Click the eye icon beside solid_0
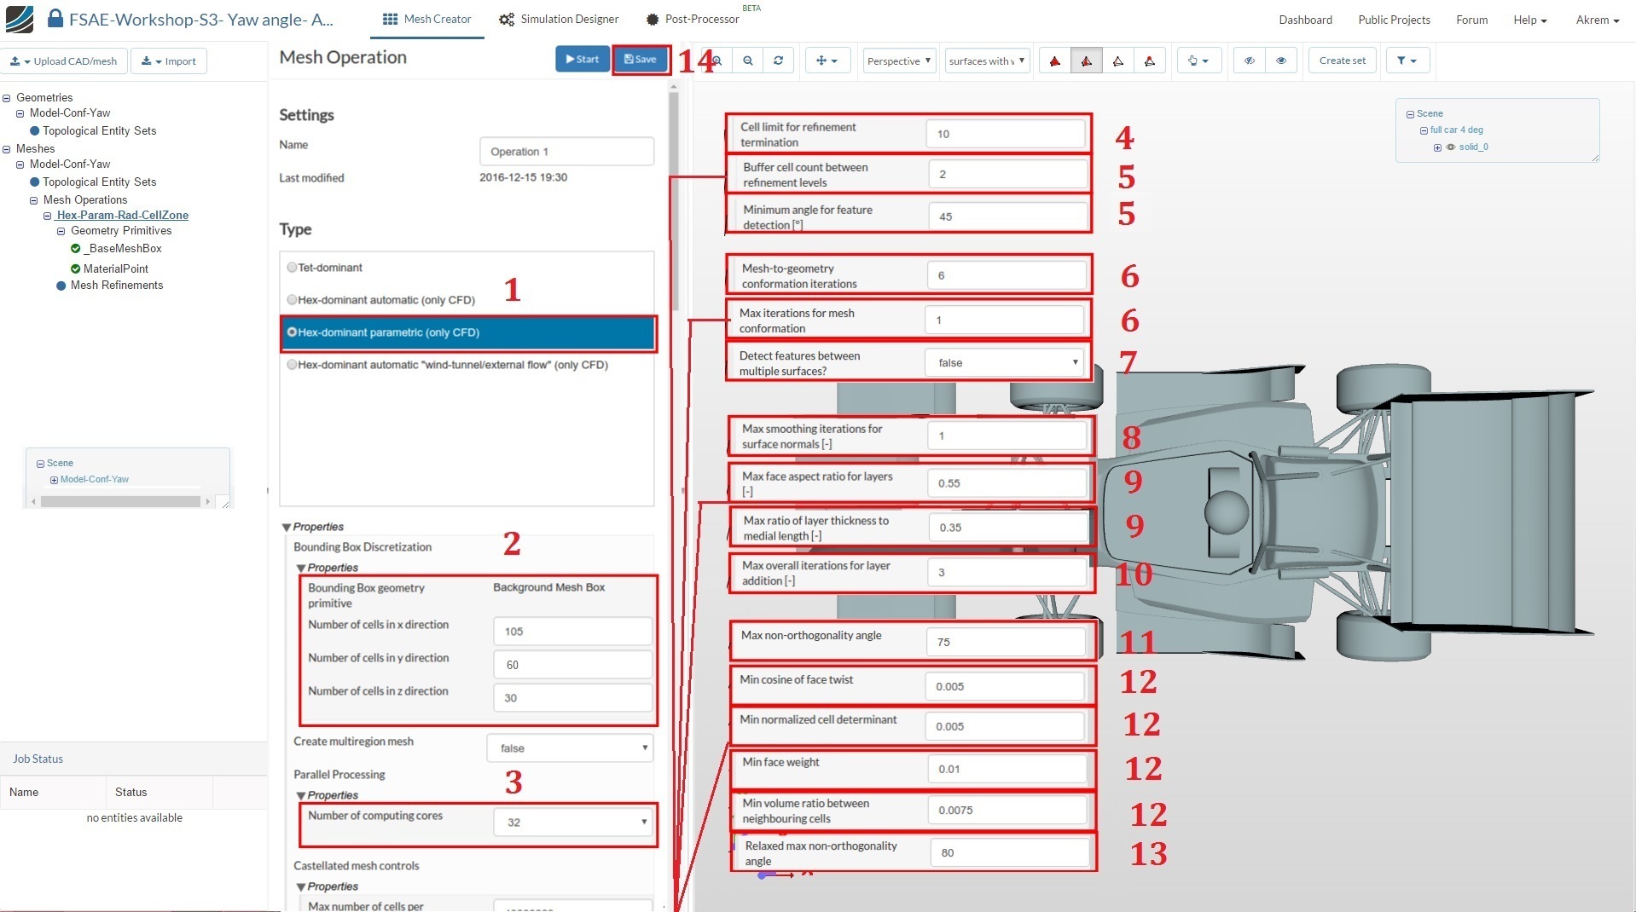Image resolution: width=1636 pixels, height=912 pixels. pyautogui.click(x=1450, y=147)
